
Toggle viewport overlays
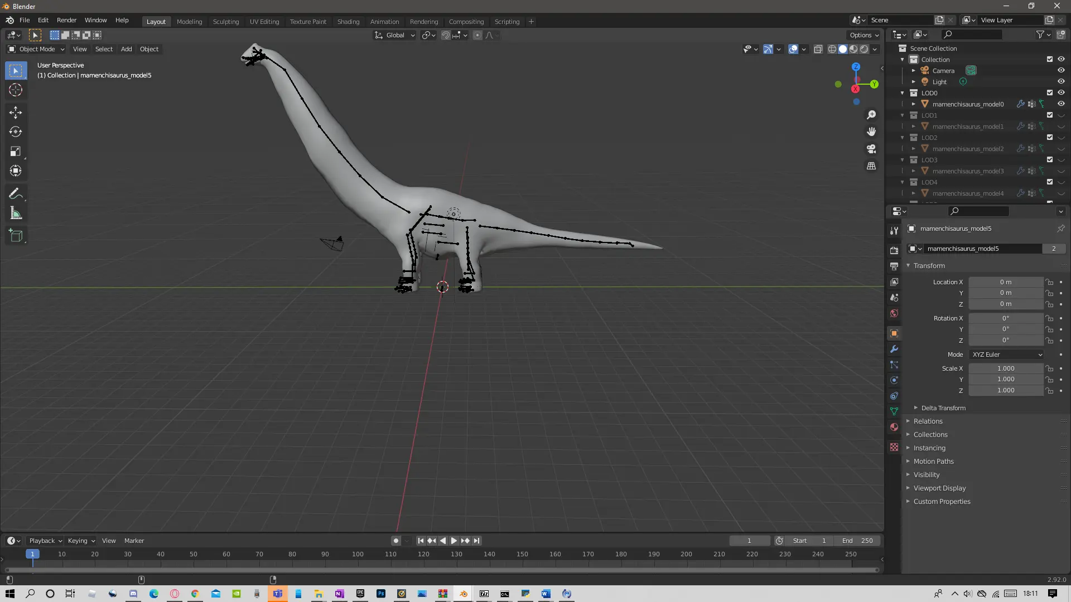pyautogui.click(x=793, y=49)
